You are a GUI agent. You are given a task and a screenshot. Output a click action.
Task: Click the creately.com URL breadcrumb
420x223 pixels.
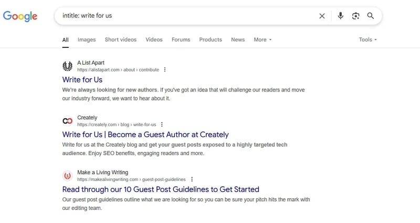[117, 125]
